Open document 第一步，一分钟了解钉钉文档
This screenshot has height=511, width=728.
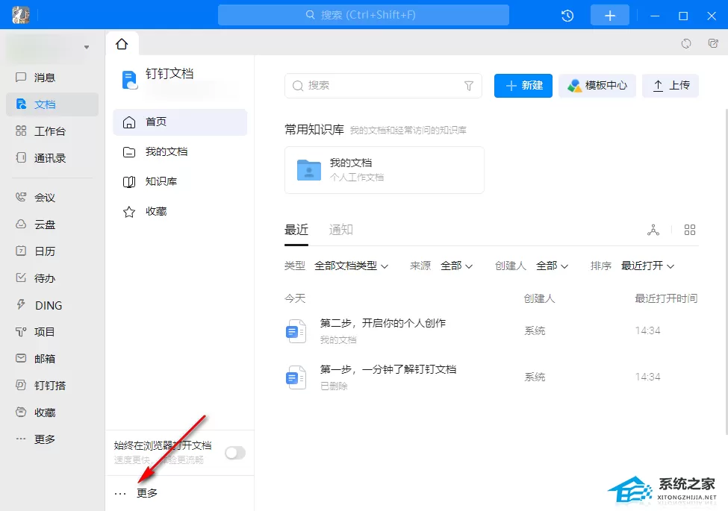(x=388, y=369)
